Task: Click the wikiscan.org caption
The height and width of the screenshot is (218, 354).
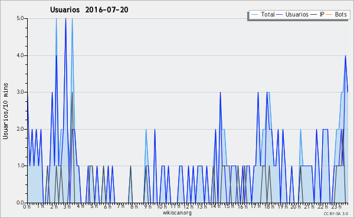Action: [177, 213]
